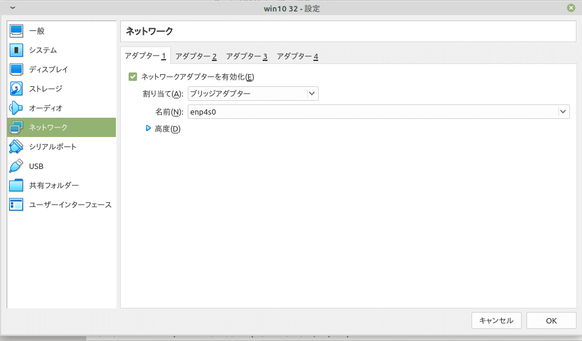582x341 pixels.
Task: Close the win10 32 設定 window
Action: [x=571, y=8]
